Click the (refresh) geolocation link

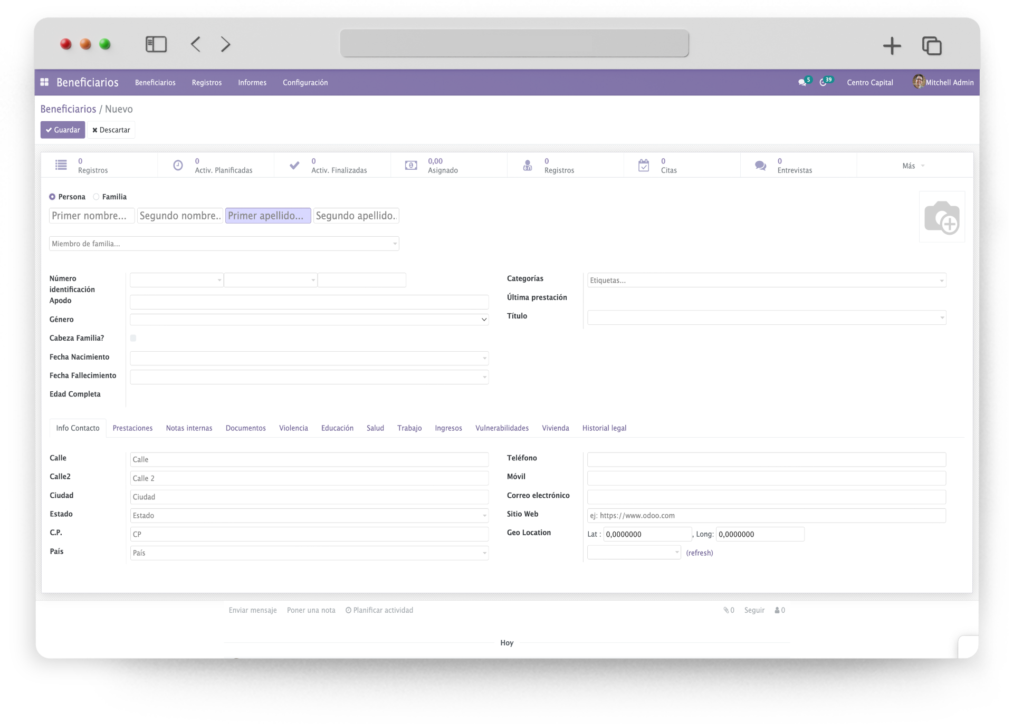pos(699,553)
